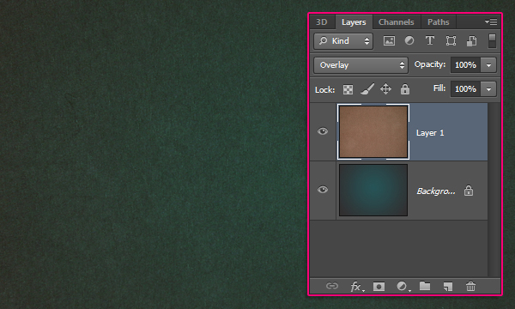Filter for adjustment layers icon

pyautogui.click(x=409, y=40)
